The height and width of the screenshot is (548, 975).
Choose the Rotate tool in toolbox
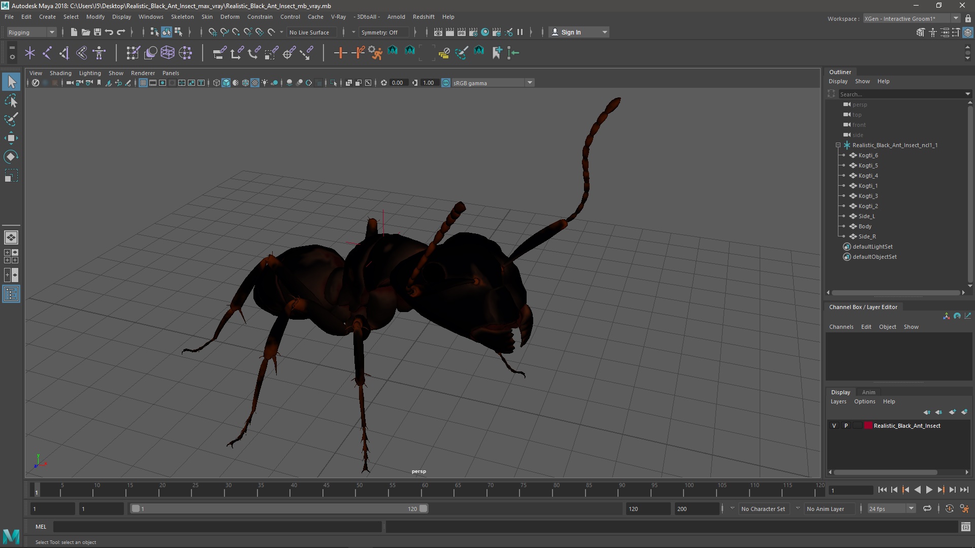[11, 157]
